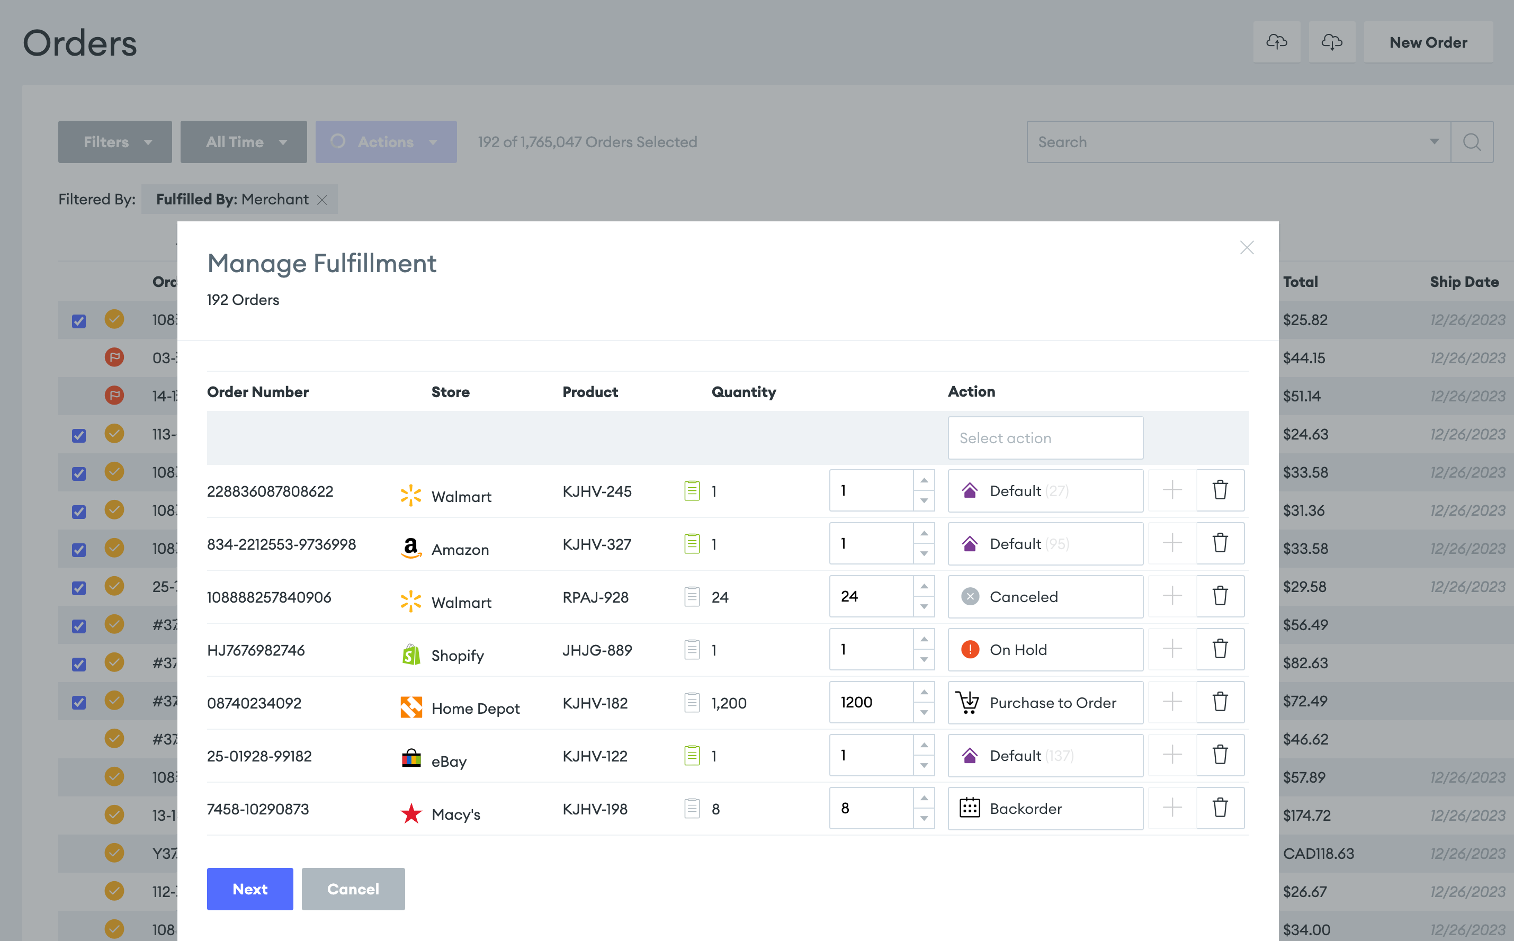Uncheck the checkbox on the 113 order row

tap(79, 435)
